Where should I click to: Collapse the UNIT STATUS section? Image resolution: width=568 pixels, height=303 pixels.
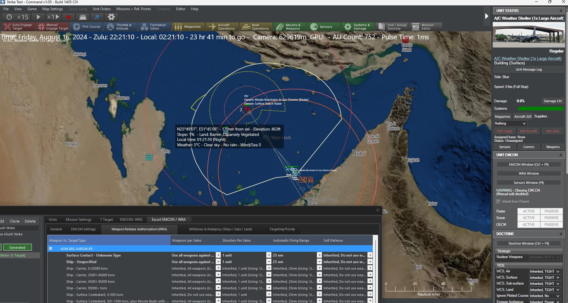click(x=561, y=11)
